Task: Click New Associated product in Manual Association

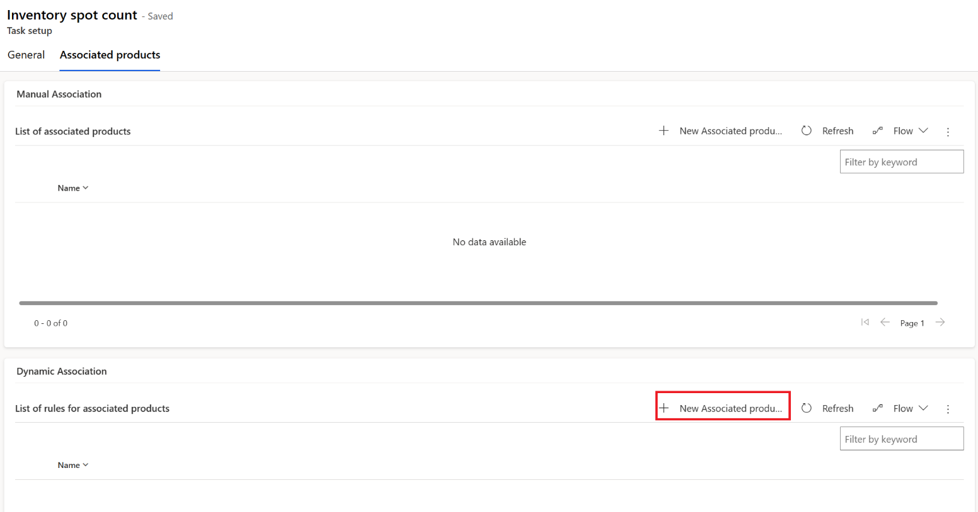Action: coord(730,131)
